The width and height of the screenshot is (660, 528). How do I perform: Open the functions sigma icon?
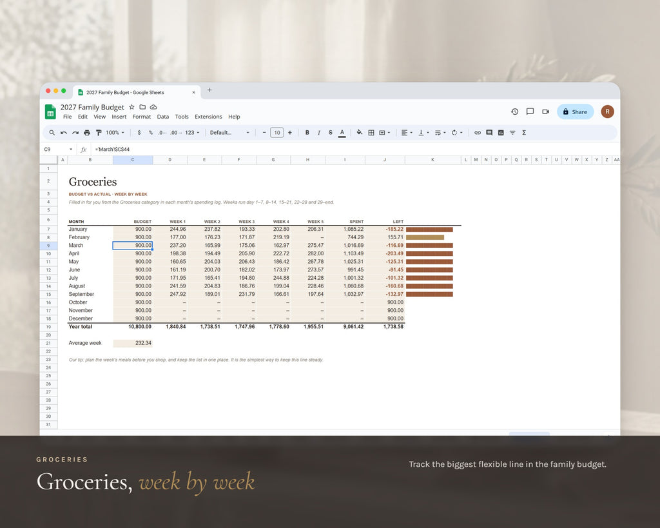tap(524, 133)
